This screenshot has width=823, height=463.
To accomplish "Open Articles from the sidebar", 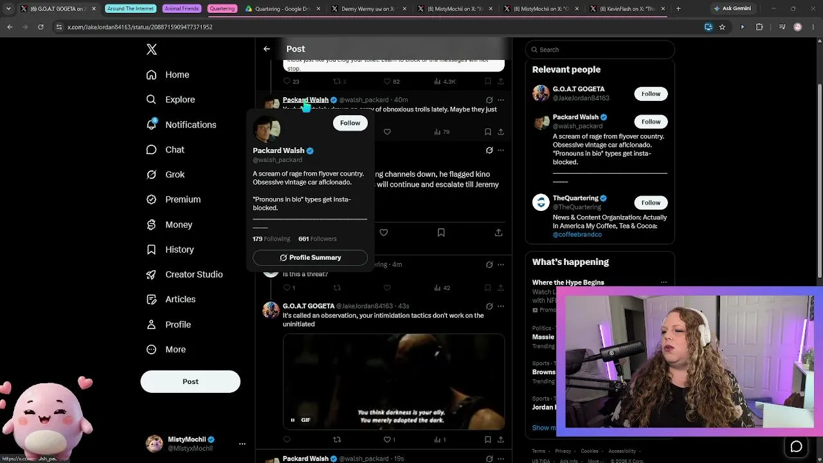I will tap(170, 299).
